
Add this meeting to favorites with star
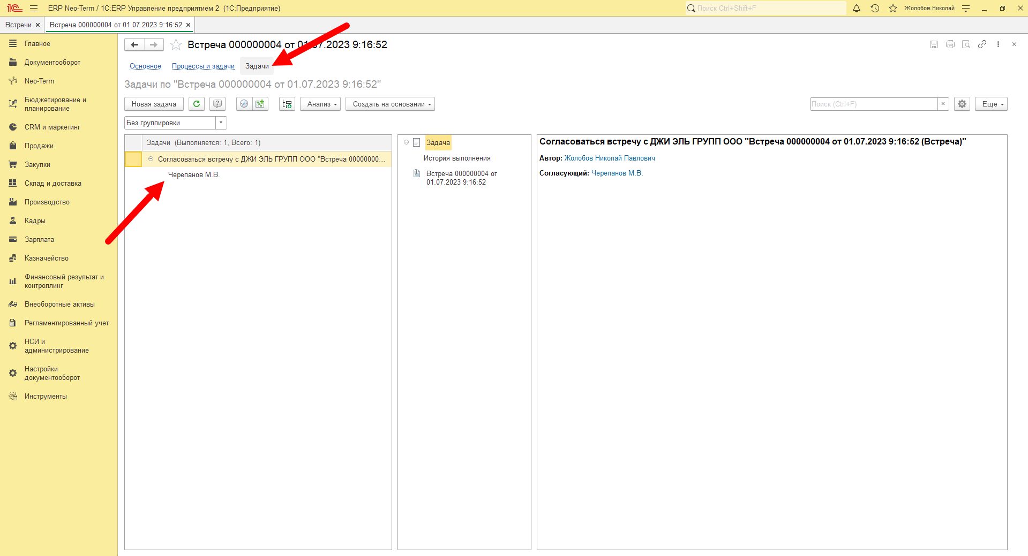click(176, 45)
